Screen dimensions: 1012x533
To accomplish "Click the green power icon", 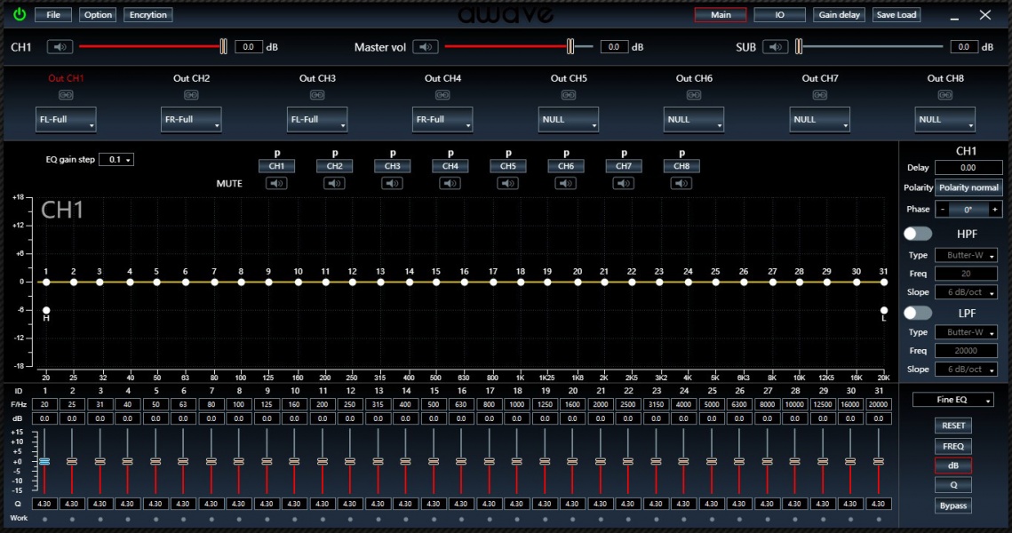I will [20, 15].
